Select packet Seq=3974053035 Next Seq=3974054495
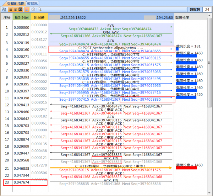Image resolution: width=213 pixels, height=196 pixels. click(x=111, y=77)
